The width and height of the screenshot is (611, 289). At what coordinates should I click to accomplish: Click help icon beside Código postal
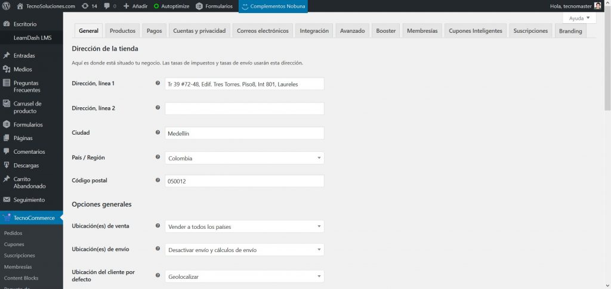pyautogui.click(x=158, y=180)
